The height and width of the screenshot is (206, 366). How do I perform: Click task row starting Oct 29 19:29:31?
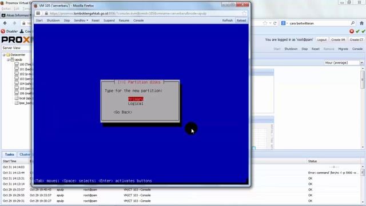click(x=181, y=201)
